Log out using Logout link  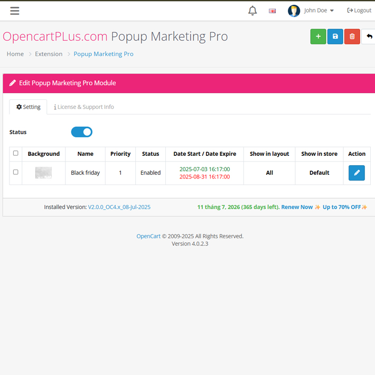pyautogui.click(x=359, y=11)
